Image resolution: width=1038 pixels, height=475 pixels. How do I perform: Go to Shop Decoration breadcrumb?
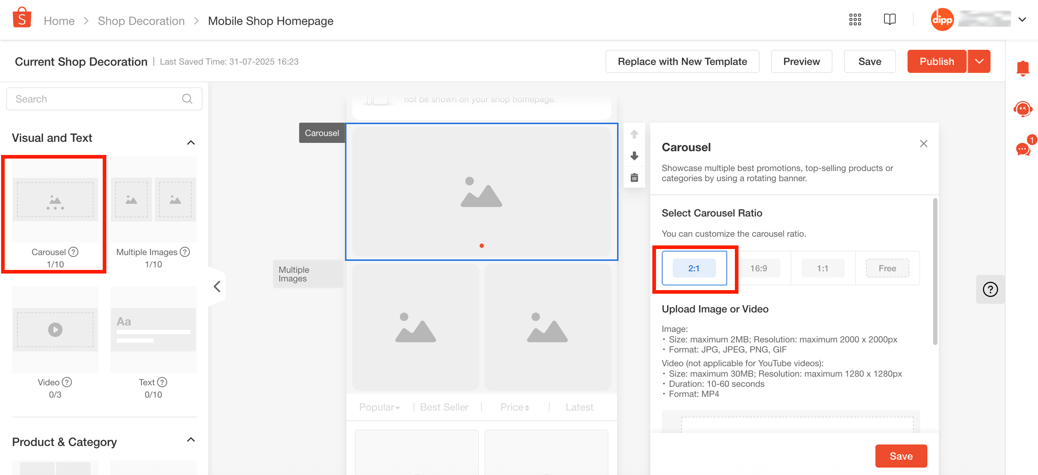coord(141,21)
